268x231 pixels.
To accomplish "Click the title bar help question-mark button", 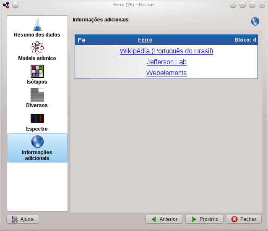I will point(233,5).
